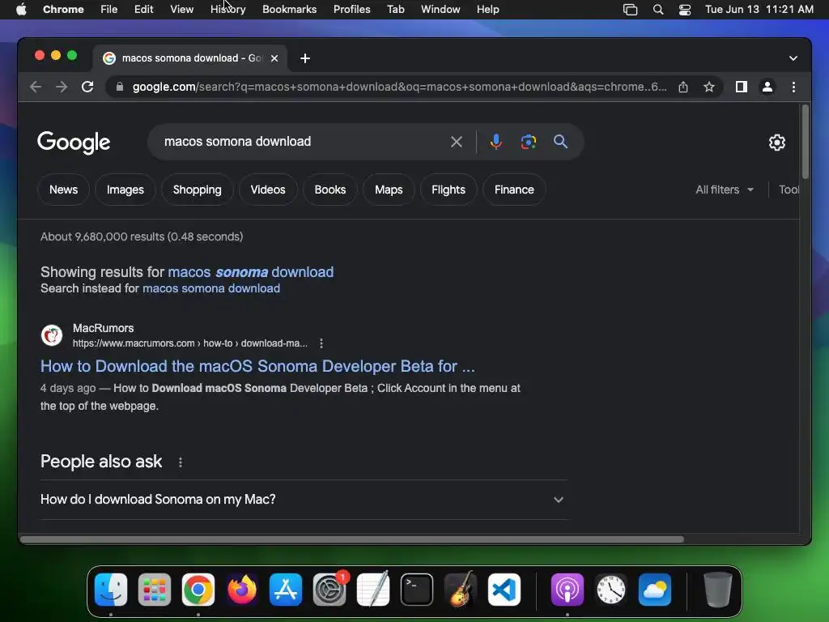Open the View menu

[x=181, y=10]
